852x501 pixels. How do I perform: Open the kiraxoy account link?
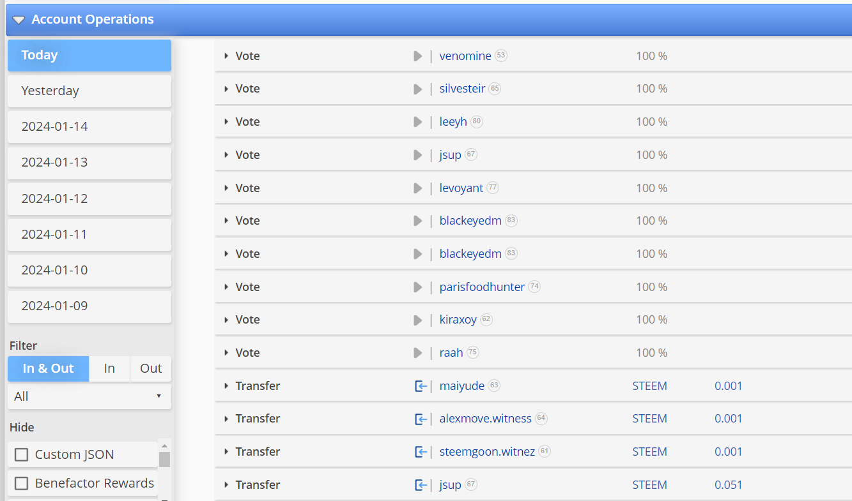point(458,320)
